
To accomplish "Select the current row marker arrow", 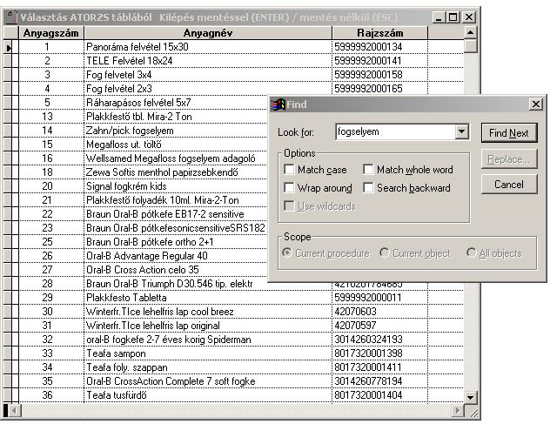I will 9,47.
